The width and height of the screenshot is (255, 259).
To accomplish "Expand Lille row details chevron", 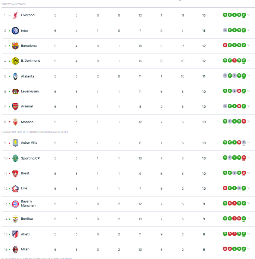I will click(x=249, y=188).
